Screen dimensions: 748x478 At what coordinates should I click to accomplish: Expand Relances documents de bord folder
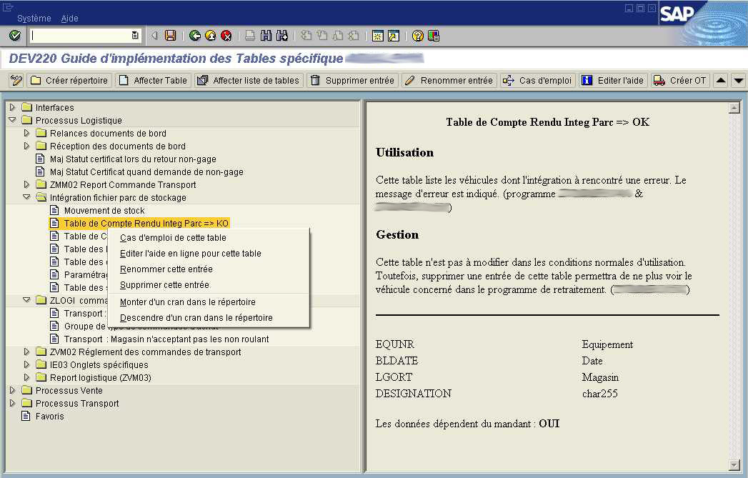(26, 133)
